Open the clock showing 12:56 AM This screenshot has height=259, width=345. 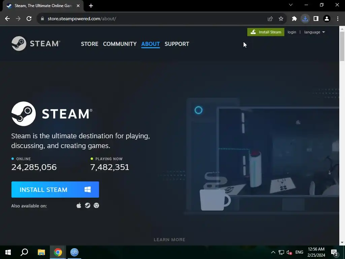316,252
